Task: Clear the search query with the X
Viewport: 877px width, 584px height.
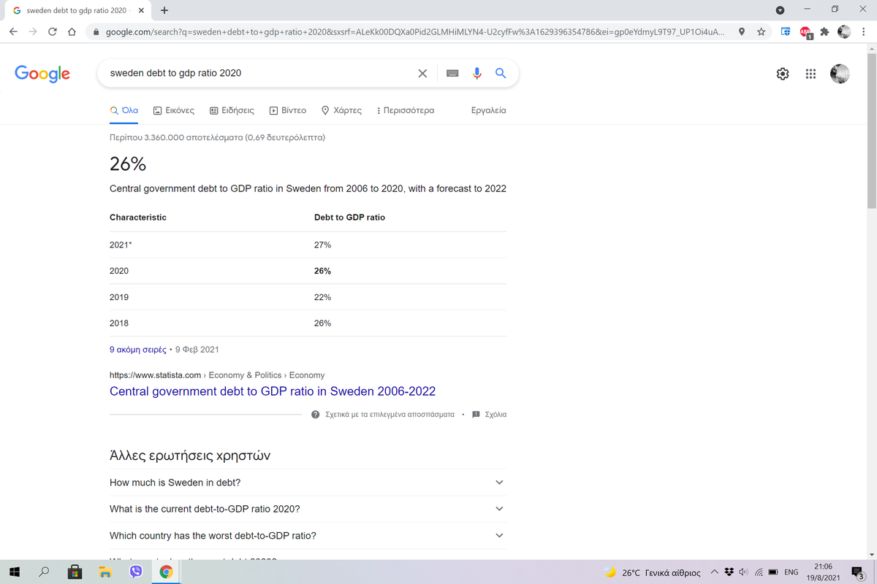Action: point(422,73)
